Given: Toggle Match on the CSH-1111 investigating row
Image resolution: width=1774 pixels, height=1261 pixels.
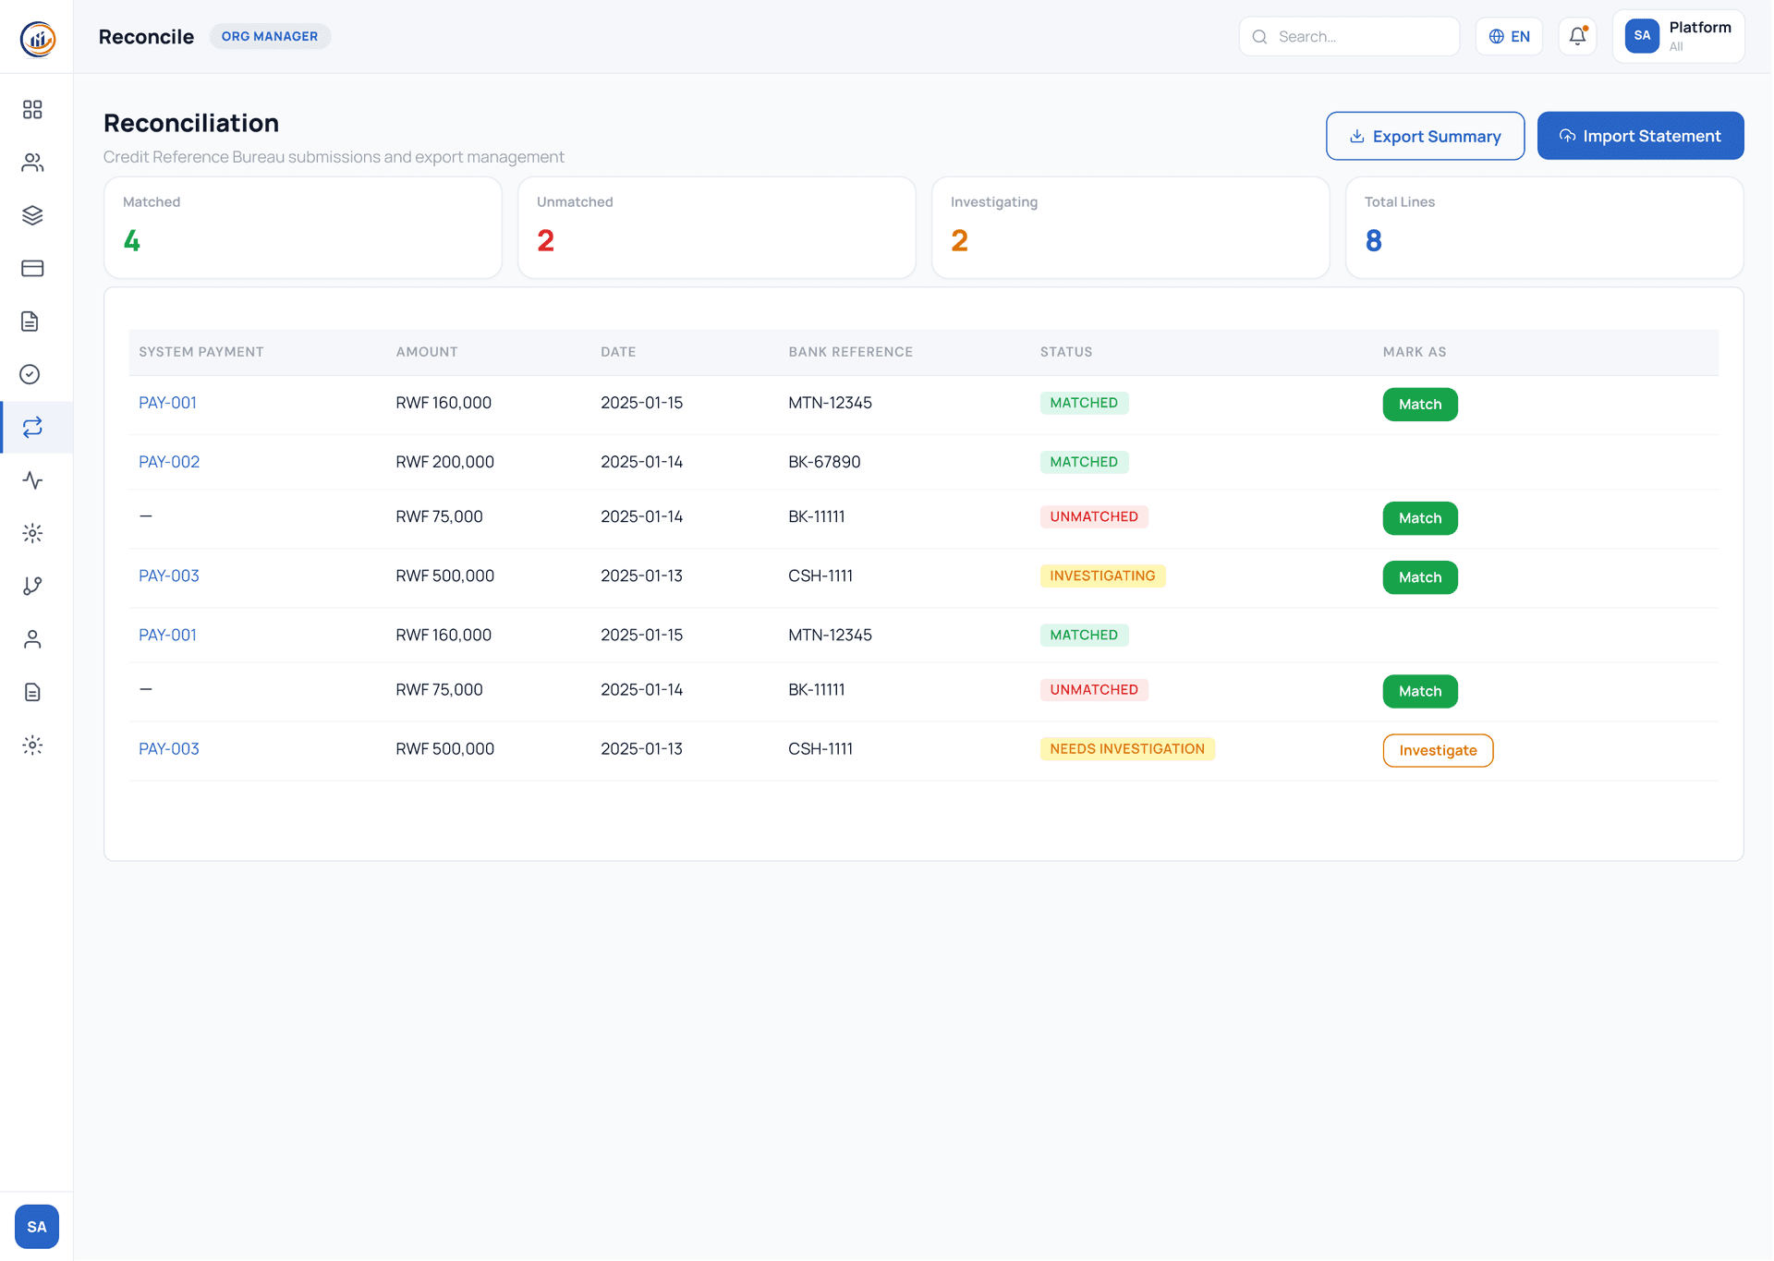Looking at the screenshot, I should tap(1420, 577).
